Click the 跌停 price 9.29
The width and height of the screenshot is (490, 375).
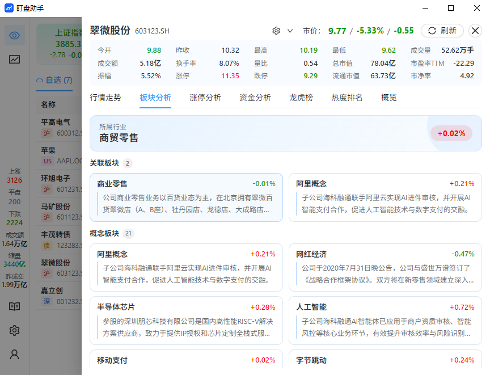click(311, 76)
